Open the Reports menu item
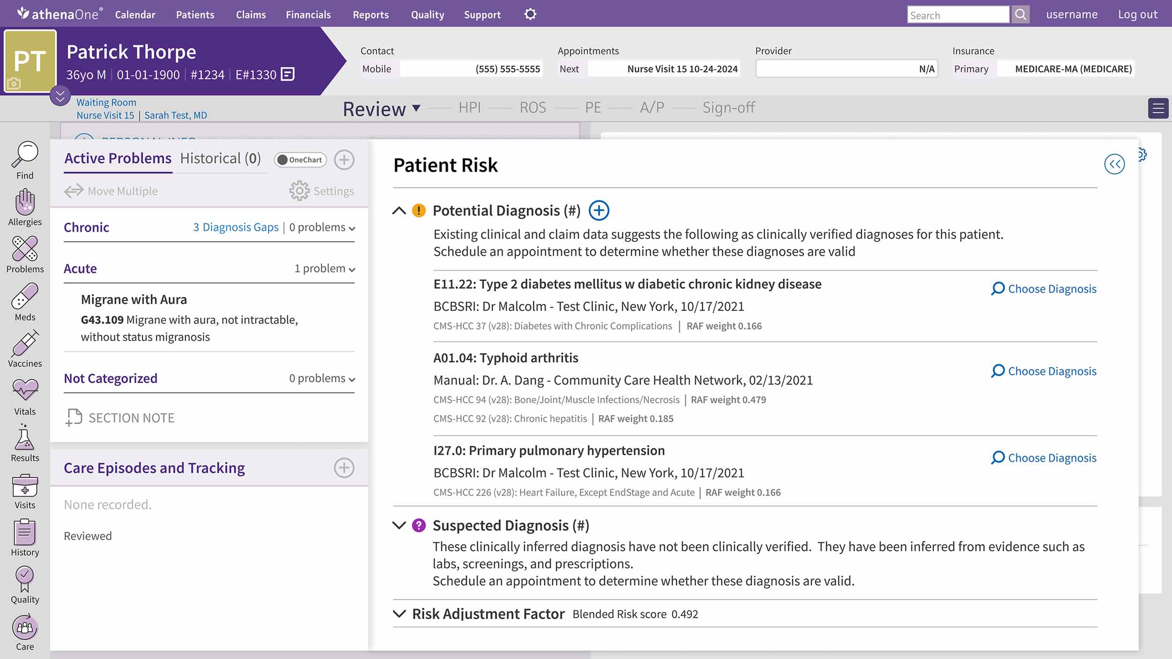The height and width of the screenshot is (659, 1172). pos(370,15)
